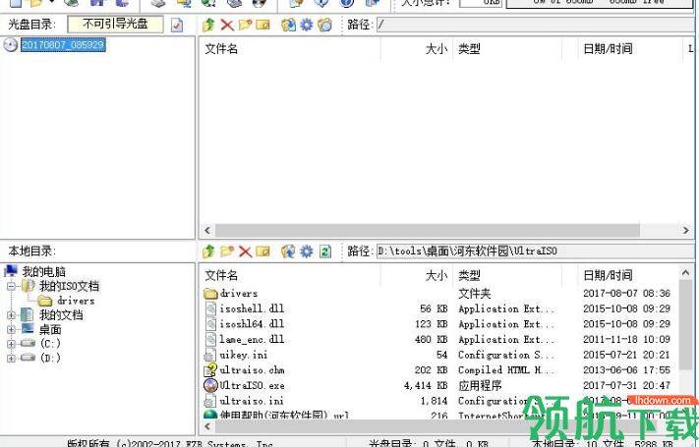Open disc properties icon beside 不可引导光盘
This screenshot has height=447, width=699.
(177, 25)
